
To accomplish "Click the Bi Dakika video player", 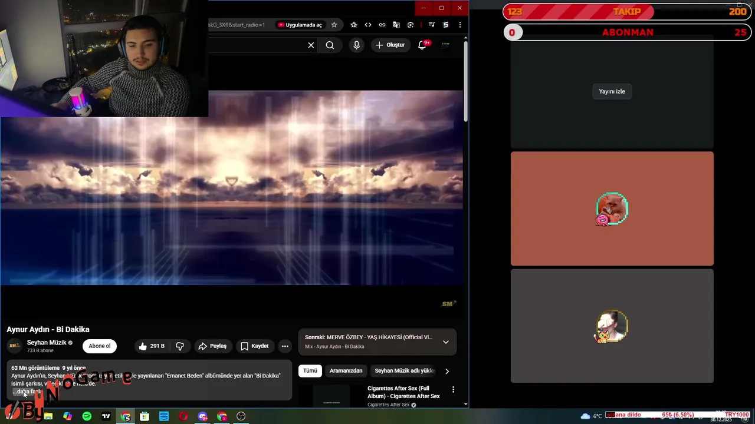I will 232,187.
